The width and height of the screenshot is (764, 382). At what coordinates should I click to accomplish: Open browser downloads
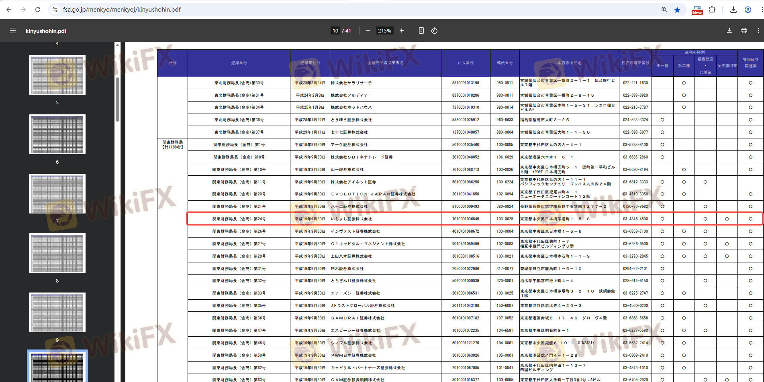[733, 10]
